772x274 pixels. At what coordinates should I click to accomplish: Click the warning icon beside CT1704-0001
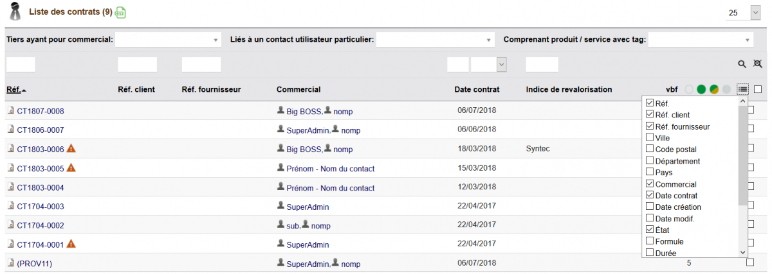click(71, 244)
